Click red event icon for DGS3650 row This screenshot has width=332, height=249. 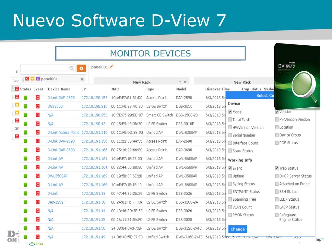click(x=38, y=106)
